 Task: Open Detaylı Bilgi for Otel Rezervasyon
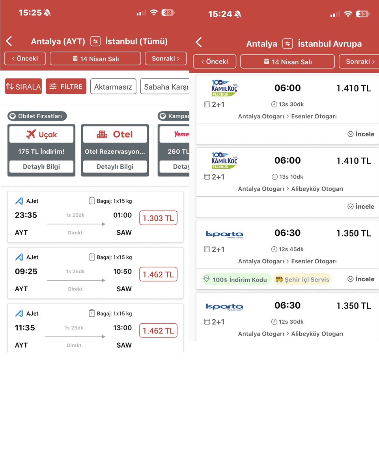(115, 166)
